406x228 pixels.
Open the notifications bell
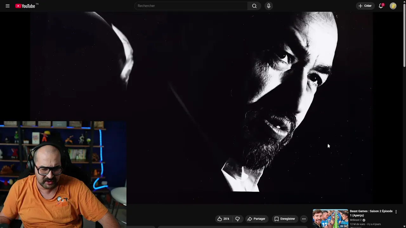(x=381, y=6)
